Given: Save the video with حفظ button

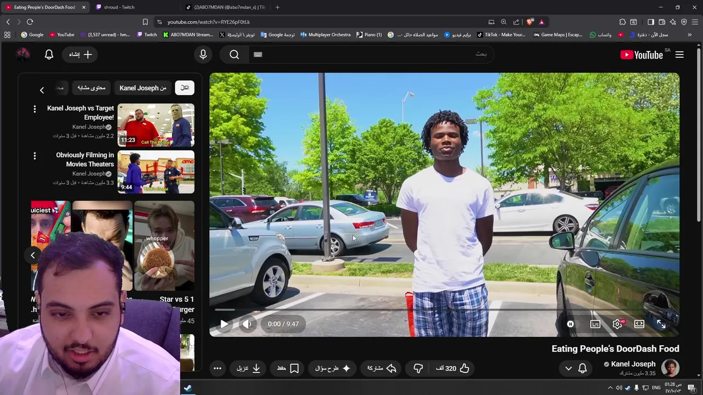Looking at the screenshot, I should [x=288, y=369].
